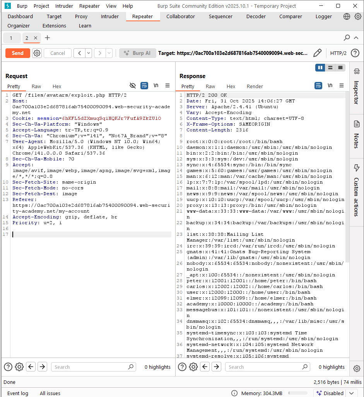
Task: Click the memory info icon
Action: pos(234,393)
